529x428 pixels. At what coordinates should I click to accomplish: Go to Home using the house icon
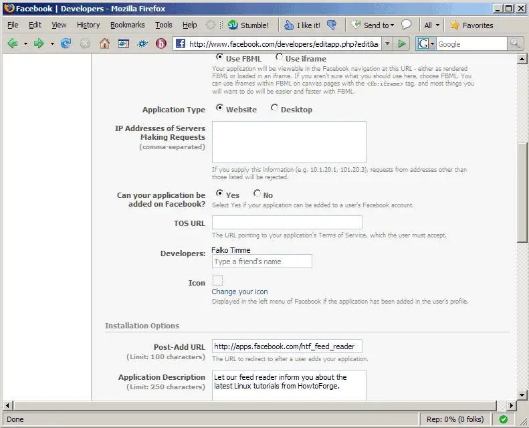pos(104,43)
